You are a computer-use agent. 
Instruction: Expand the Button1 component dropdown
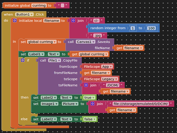coord(32,14)
